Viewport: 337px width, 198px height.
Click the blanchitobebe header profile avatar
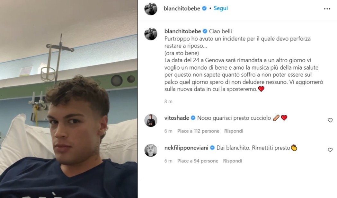point(151,9)
